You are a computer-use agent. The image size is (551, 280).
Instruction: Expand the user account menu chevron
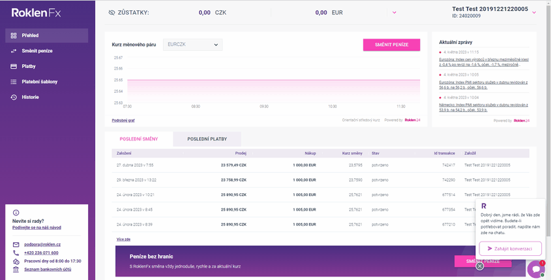(x=534, y=12)
